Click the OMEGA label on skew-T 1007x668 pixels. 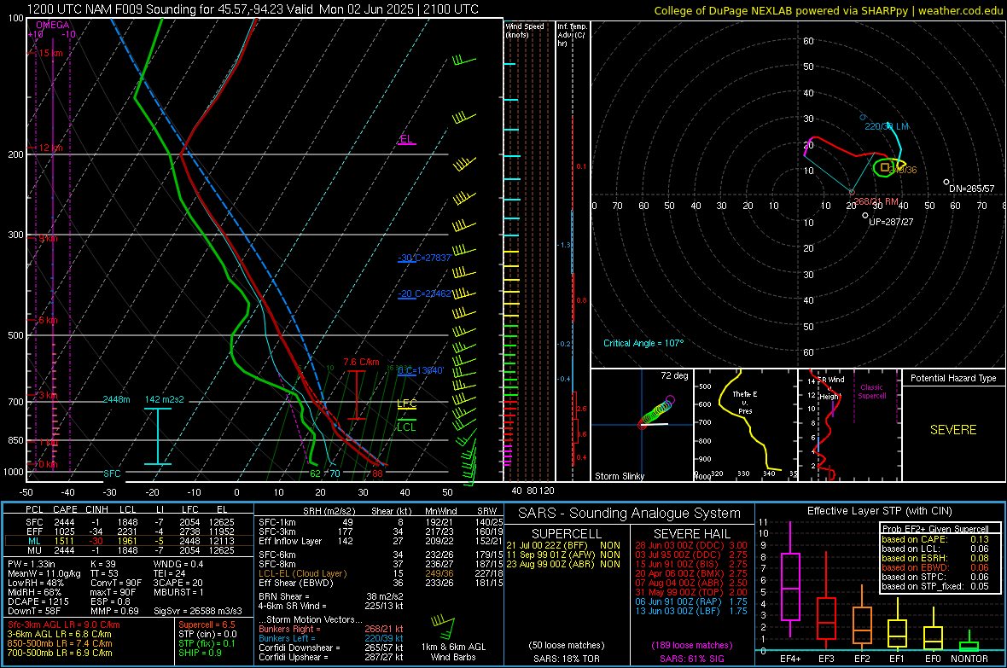click(x=53, y=25)
